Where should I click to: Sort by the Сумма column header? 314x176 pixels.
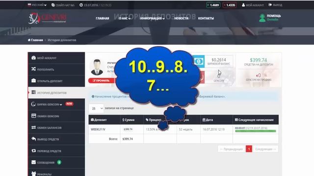point(131,120)
